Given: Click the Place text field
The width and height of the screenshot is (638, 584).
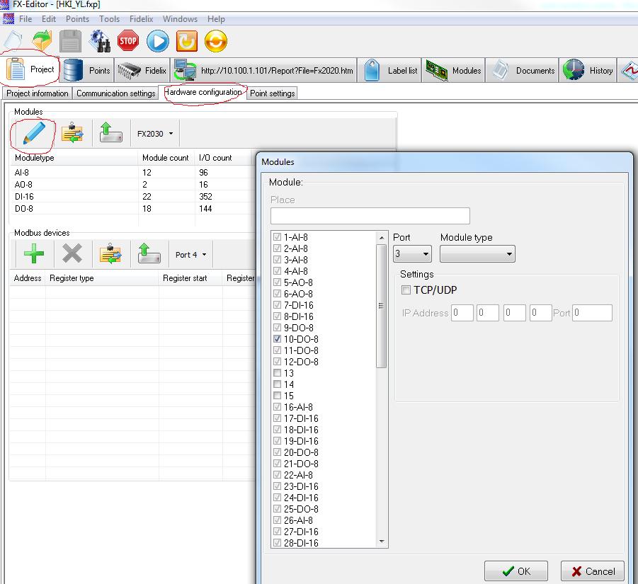Looking at the screenshot, I should tap(370, 215).
